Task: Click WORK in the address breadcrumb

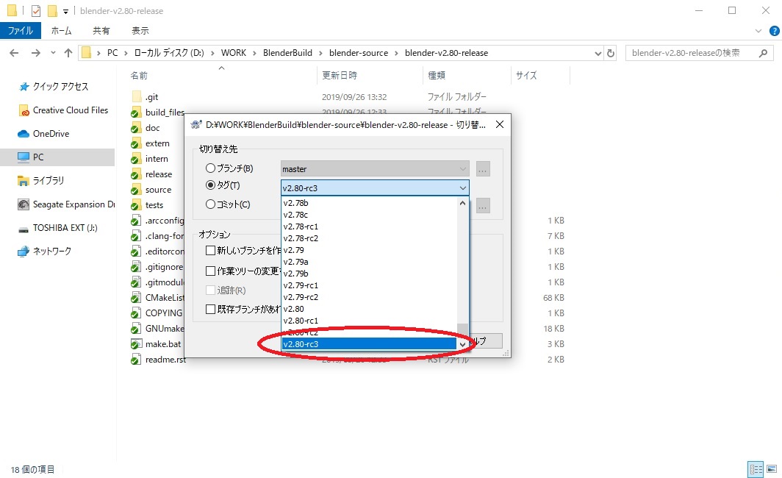Action: 234,53
